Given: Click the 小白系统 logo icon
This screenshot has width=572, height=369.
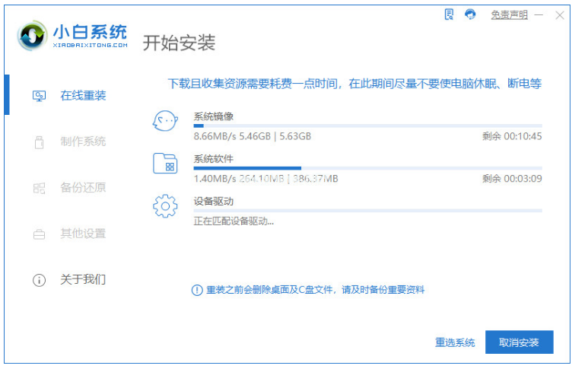Looking at the screenshot, I should tap(32, 36).
